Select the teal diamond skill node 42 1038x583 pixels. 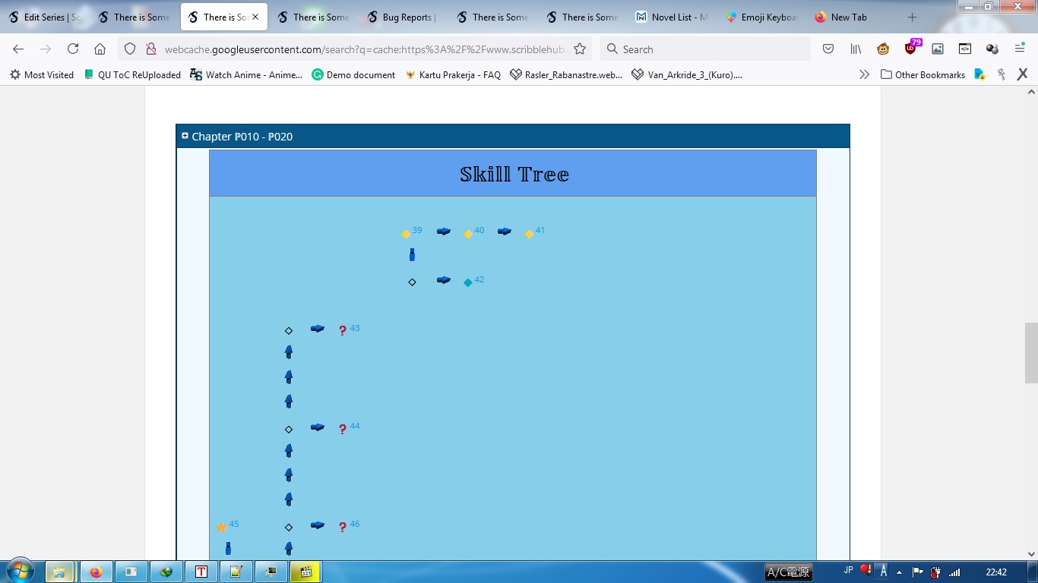click(468, 282)
